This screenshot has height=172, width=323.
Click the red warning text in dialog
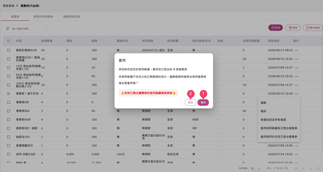point(148,93)
